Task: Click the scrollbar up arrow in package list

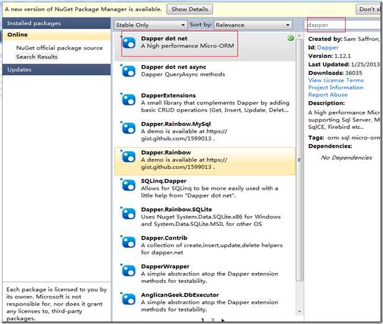Action: pos(299,36)
